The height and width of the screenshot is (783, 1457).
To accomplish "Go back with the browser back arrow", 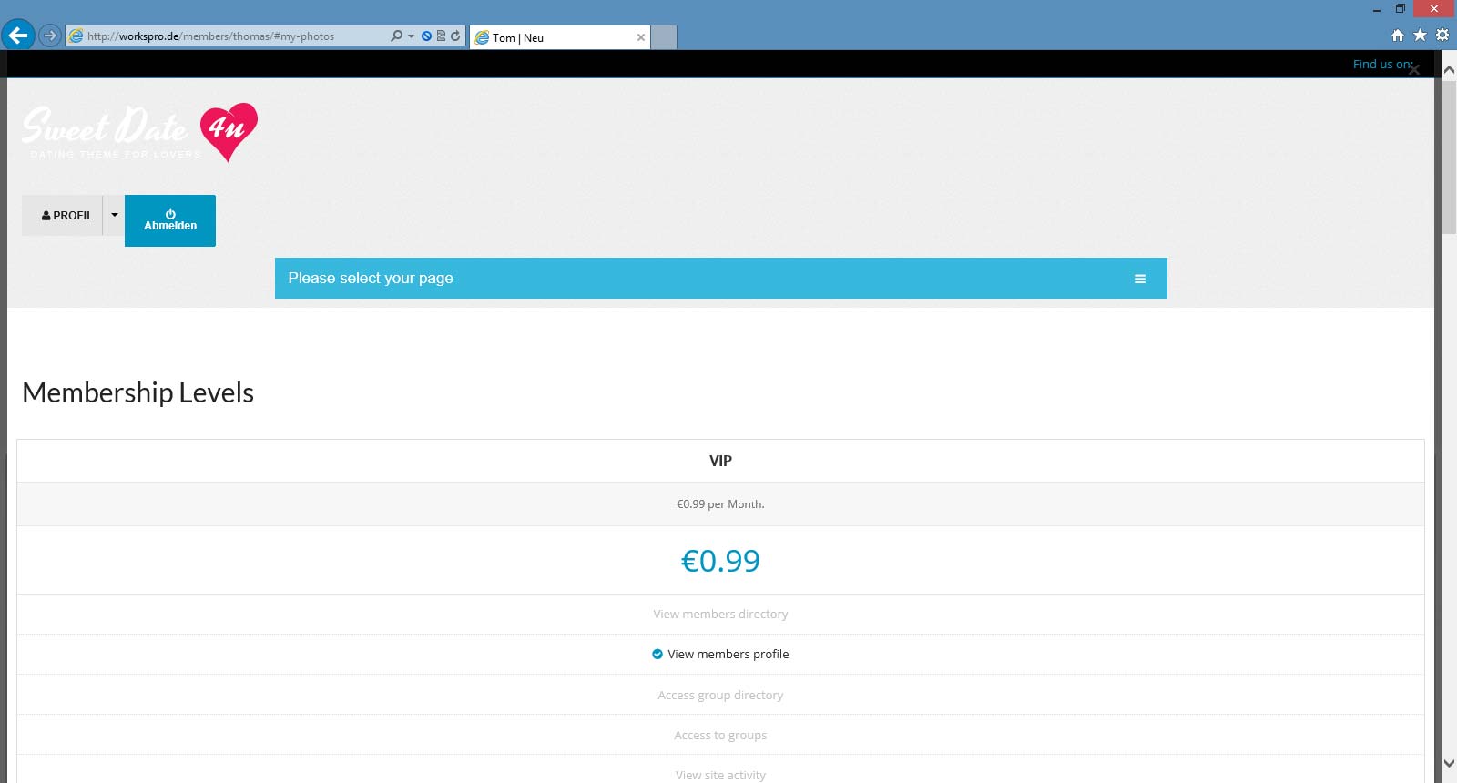I will tap(17, 36).
